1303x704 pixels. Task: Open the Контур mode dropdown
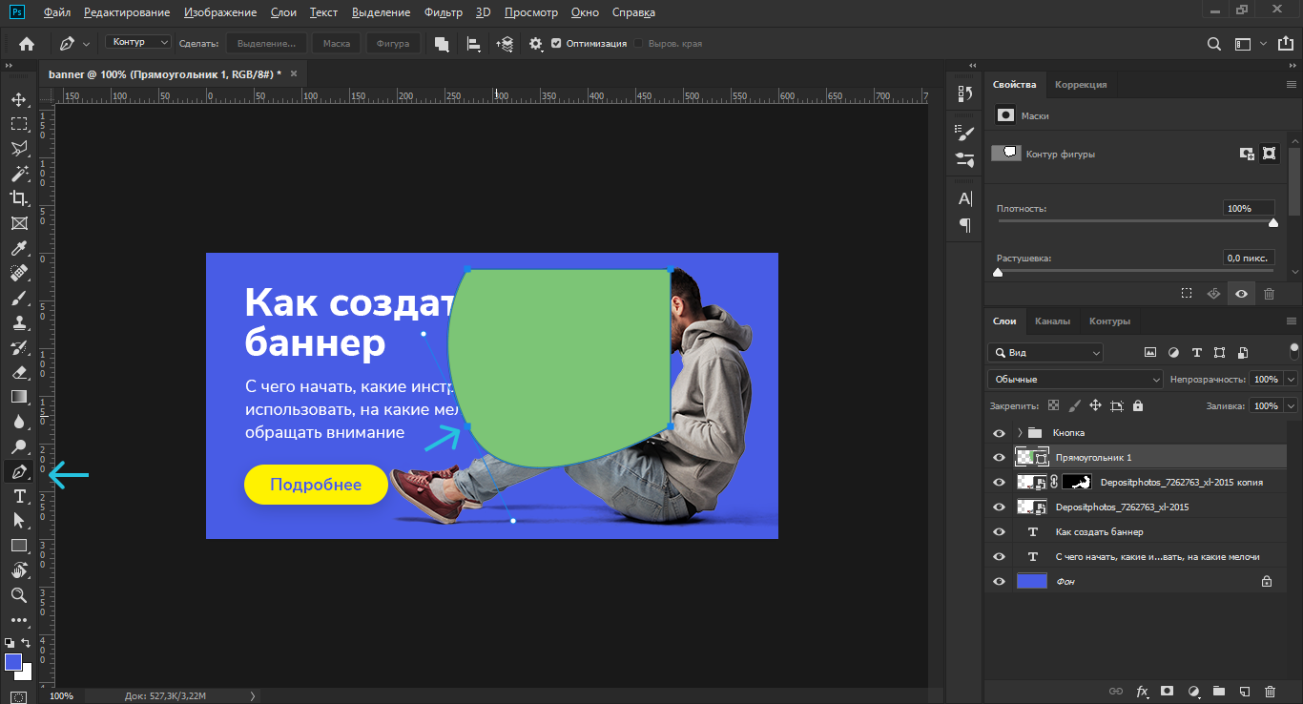click(138, 43)
